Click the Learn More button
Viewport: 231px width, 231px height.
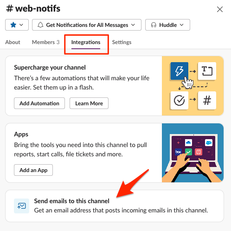[89, 103]
